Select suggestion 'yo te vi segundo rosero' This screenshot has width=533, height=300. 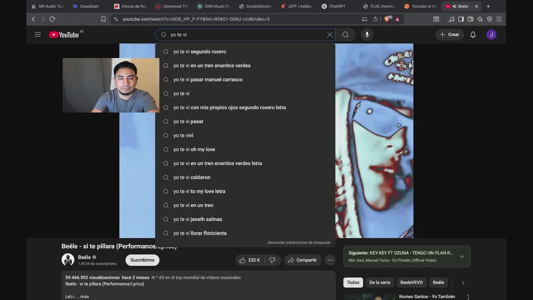[x=245, y=52]
